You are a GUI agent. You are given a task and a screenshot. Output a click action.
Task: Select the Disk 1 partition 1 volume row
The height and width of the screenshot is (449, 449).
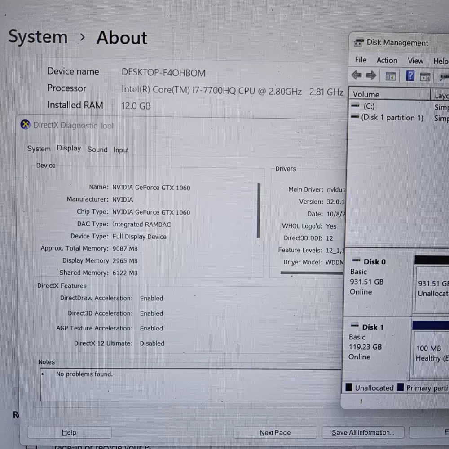(392, 118)
